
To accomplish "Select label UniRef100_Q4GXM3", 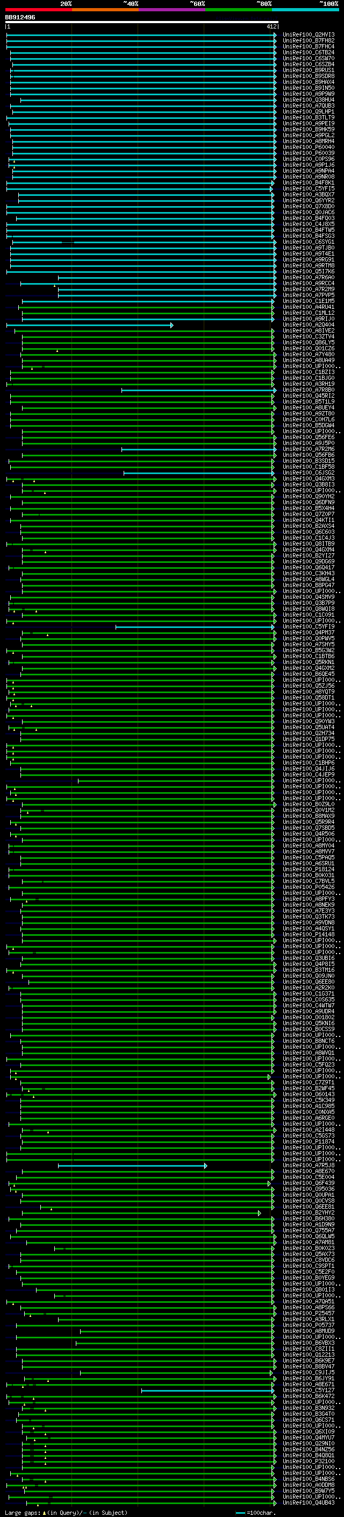I will click(x=309, y=478).
